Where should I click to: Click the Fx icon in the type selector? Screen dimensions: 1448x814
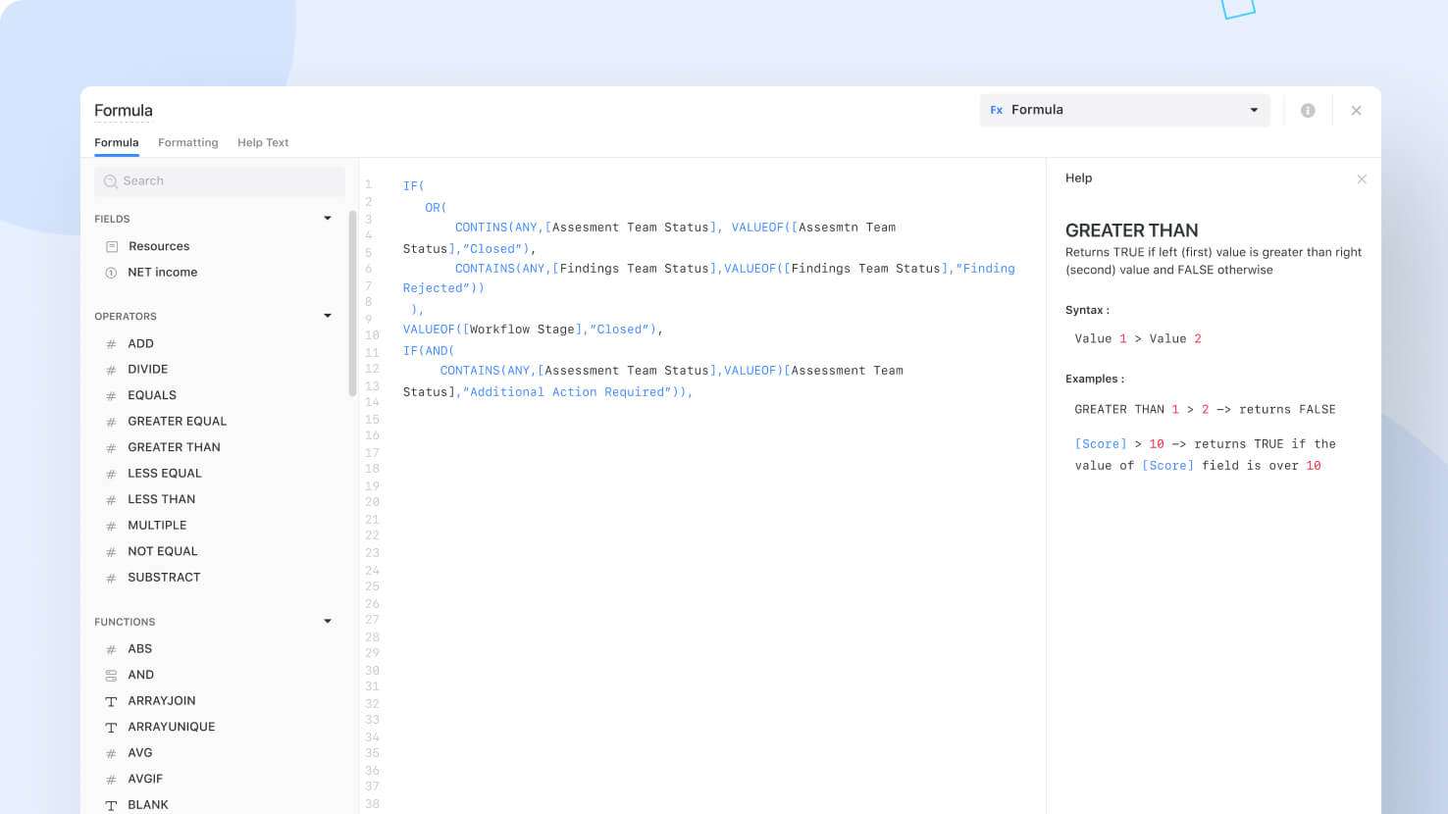coord(997,110)
